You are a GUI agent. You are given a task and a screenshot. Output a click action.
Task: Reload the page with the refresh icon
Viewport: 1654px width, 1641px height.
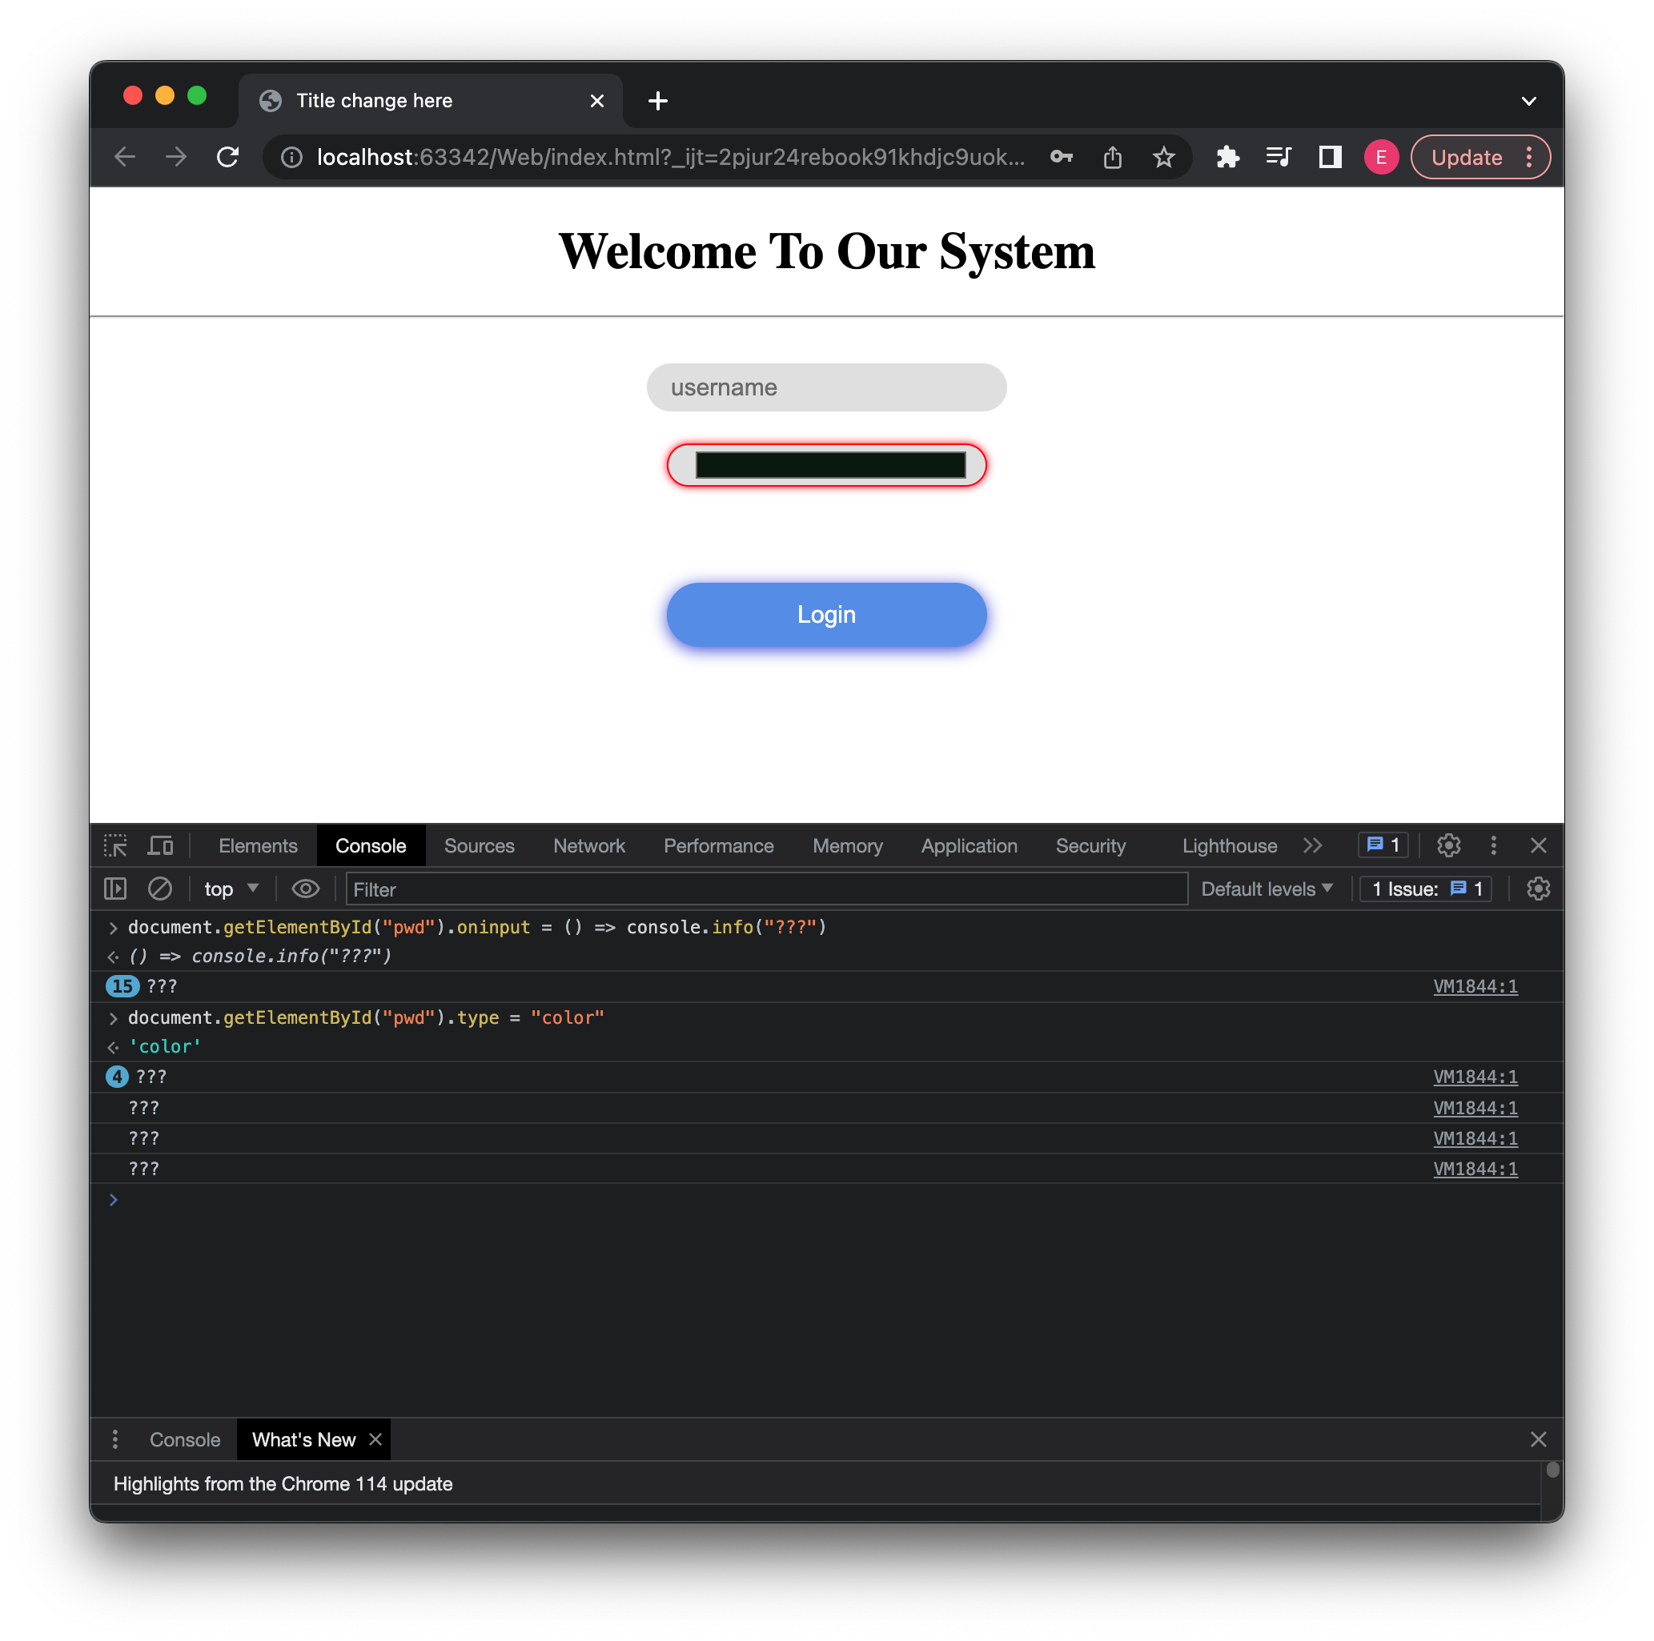pyautogui.click(x=227, y=157)
